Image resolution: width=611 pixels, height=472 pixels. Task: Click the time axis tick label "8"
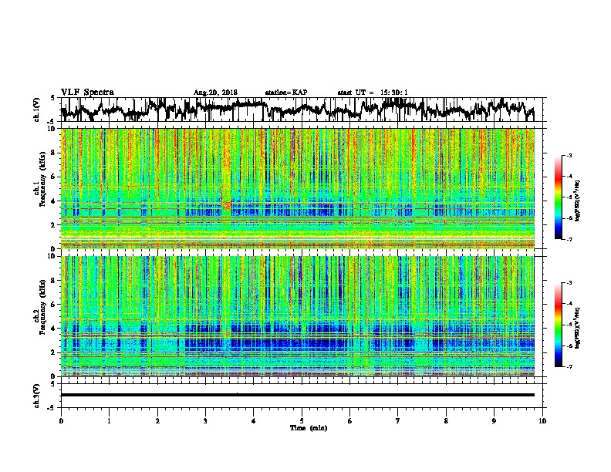point(446,421)
